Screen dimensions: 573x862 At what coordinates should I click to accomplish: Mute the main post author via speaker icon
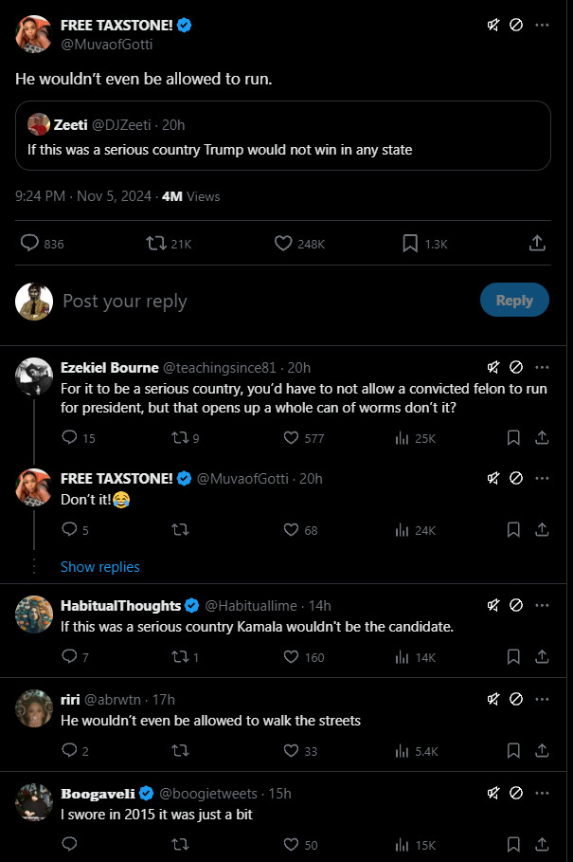coord(492,26)
